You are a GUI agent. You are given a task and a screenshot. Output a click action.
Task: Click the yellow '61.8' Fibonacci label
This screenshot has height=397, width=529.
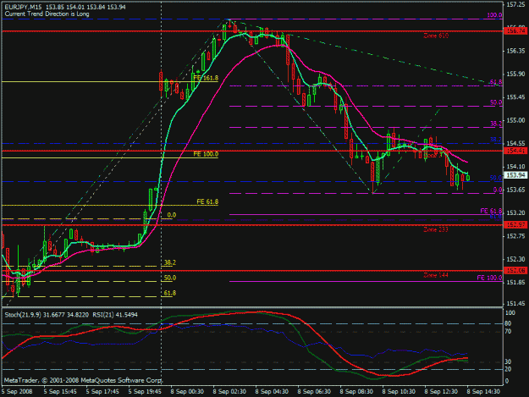170,293
